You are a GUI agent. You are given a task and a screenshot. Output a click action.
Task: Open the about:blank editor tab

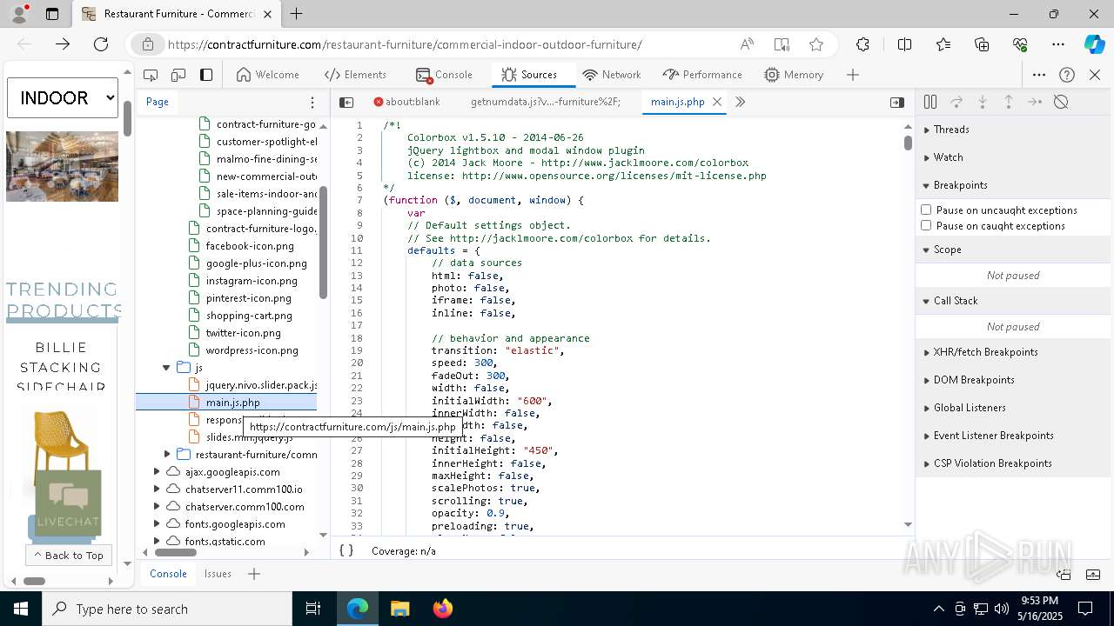click(x=407, y=102)
